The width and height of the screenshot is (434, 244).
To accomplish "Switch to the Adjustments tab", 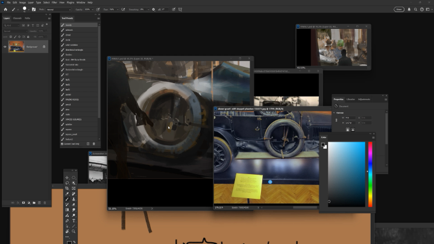I will click(x=364, y=99).
